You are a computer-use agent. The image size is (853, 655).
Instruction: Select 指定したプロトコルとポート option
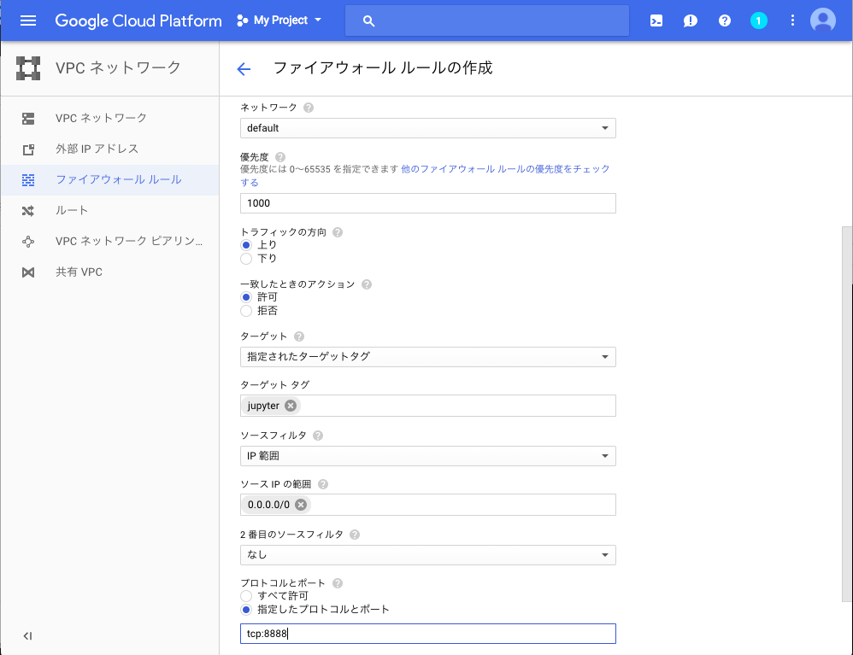[x=246, y=610]
